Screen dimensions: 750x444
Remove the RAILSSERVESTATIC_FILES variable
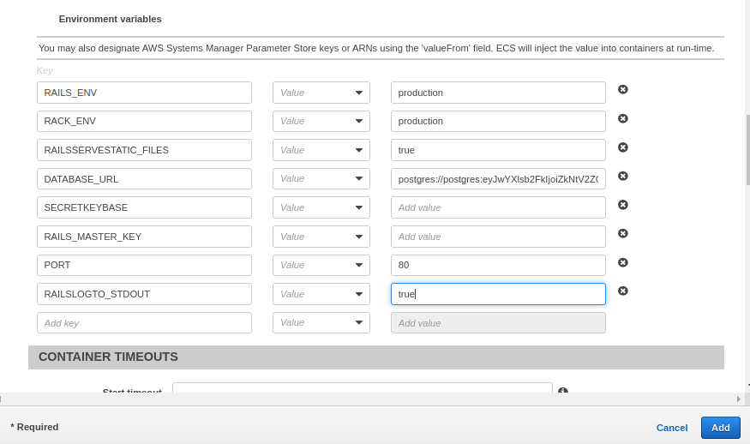click(623, 147)
